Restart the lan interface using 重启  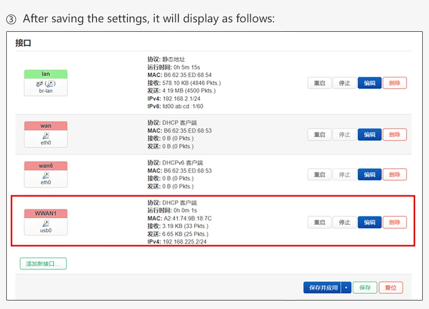[319, 83]
